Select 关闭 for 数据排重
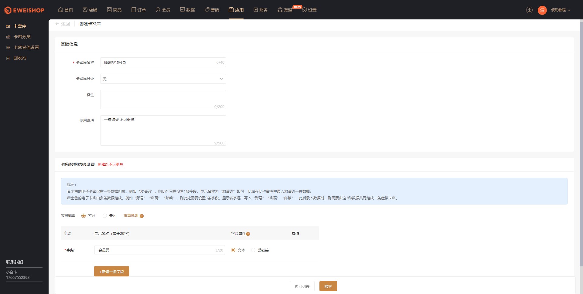The image size is (583, 294). (105, 216)
